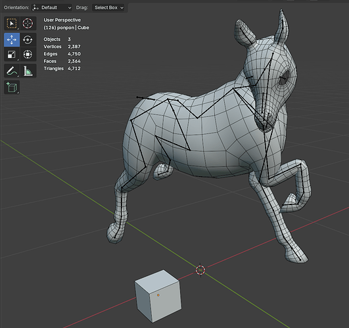This screenshot has width=349, height=328.
Task: Activate the Rotate tool
Action: pyautogui.click(x=28, y=40)
